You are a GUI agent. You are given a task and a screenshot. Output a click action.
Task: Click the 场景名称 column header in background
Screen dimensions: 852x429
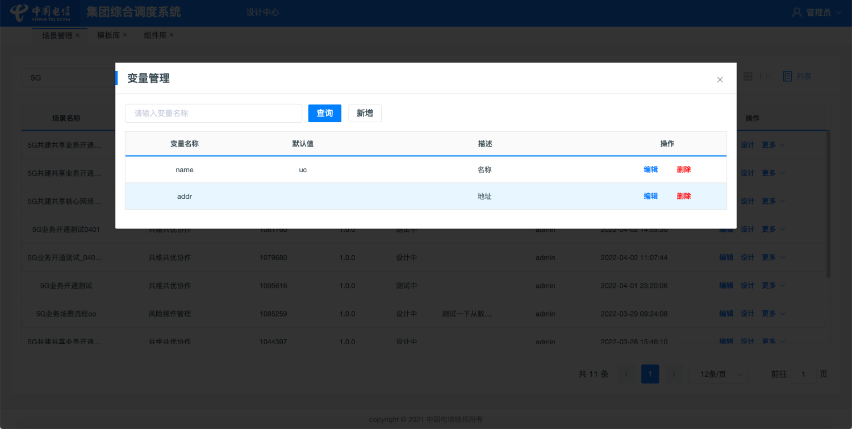66,118
